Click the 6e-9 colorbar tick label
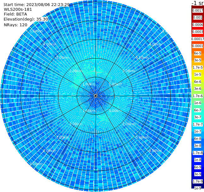 coord(198,167)
